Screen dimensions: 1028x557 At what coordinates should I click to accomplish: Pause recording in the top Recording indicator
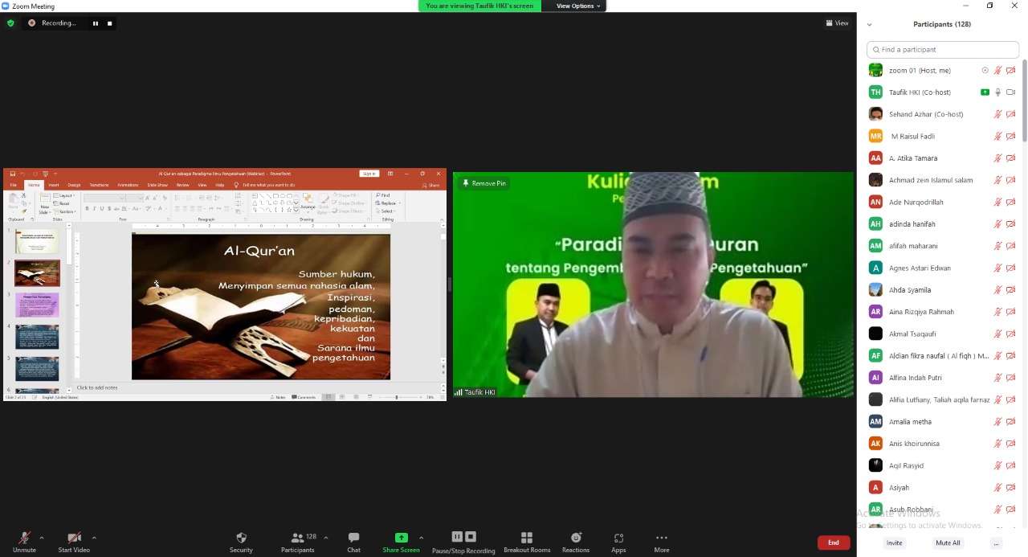pos(95,23)
